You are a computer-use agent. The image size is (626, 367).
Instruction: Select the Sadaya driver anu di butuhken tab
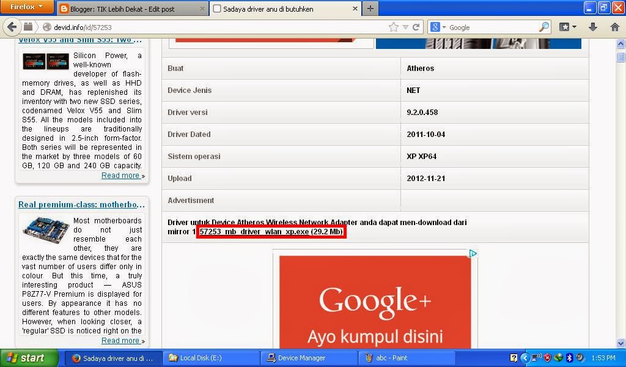[x=280, y=9]
